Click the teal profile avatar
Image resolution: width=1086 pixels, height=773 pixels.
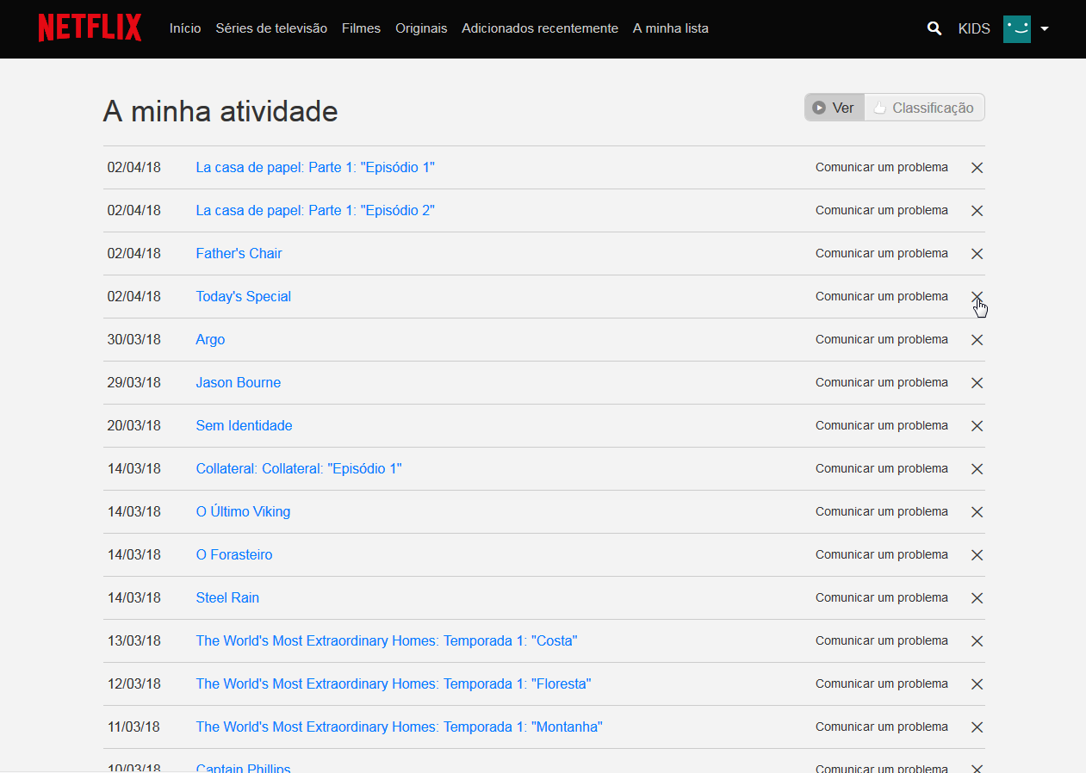tap(1017, 28)
